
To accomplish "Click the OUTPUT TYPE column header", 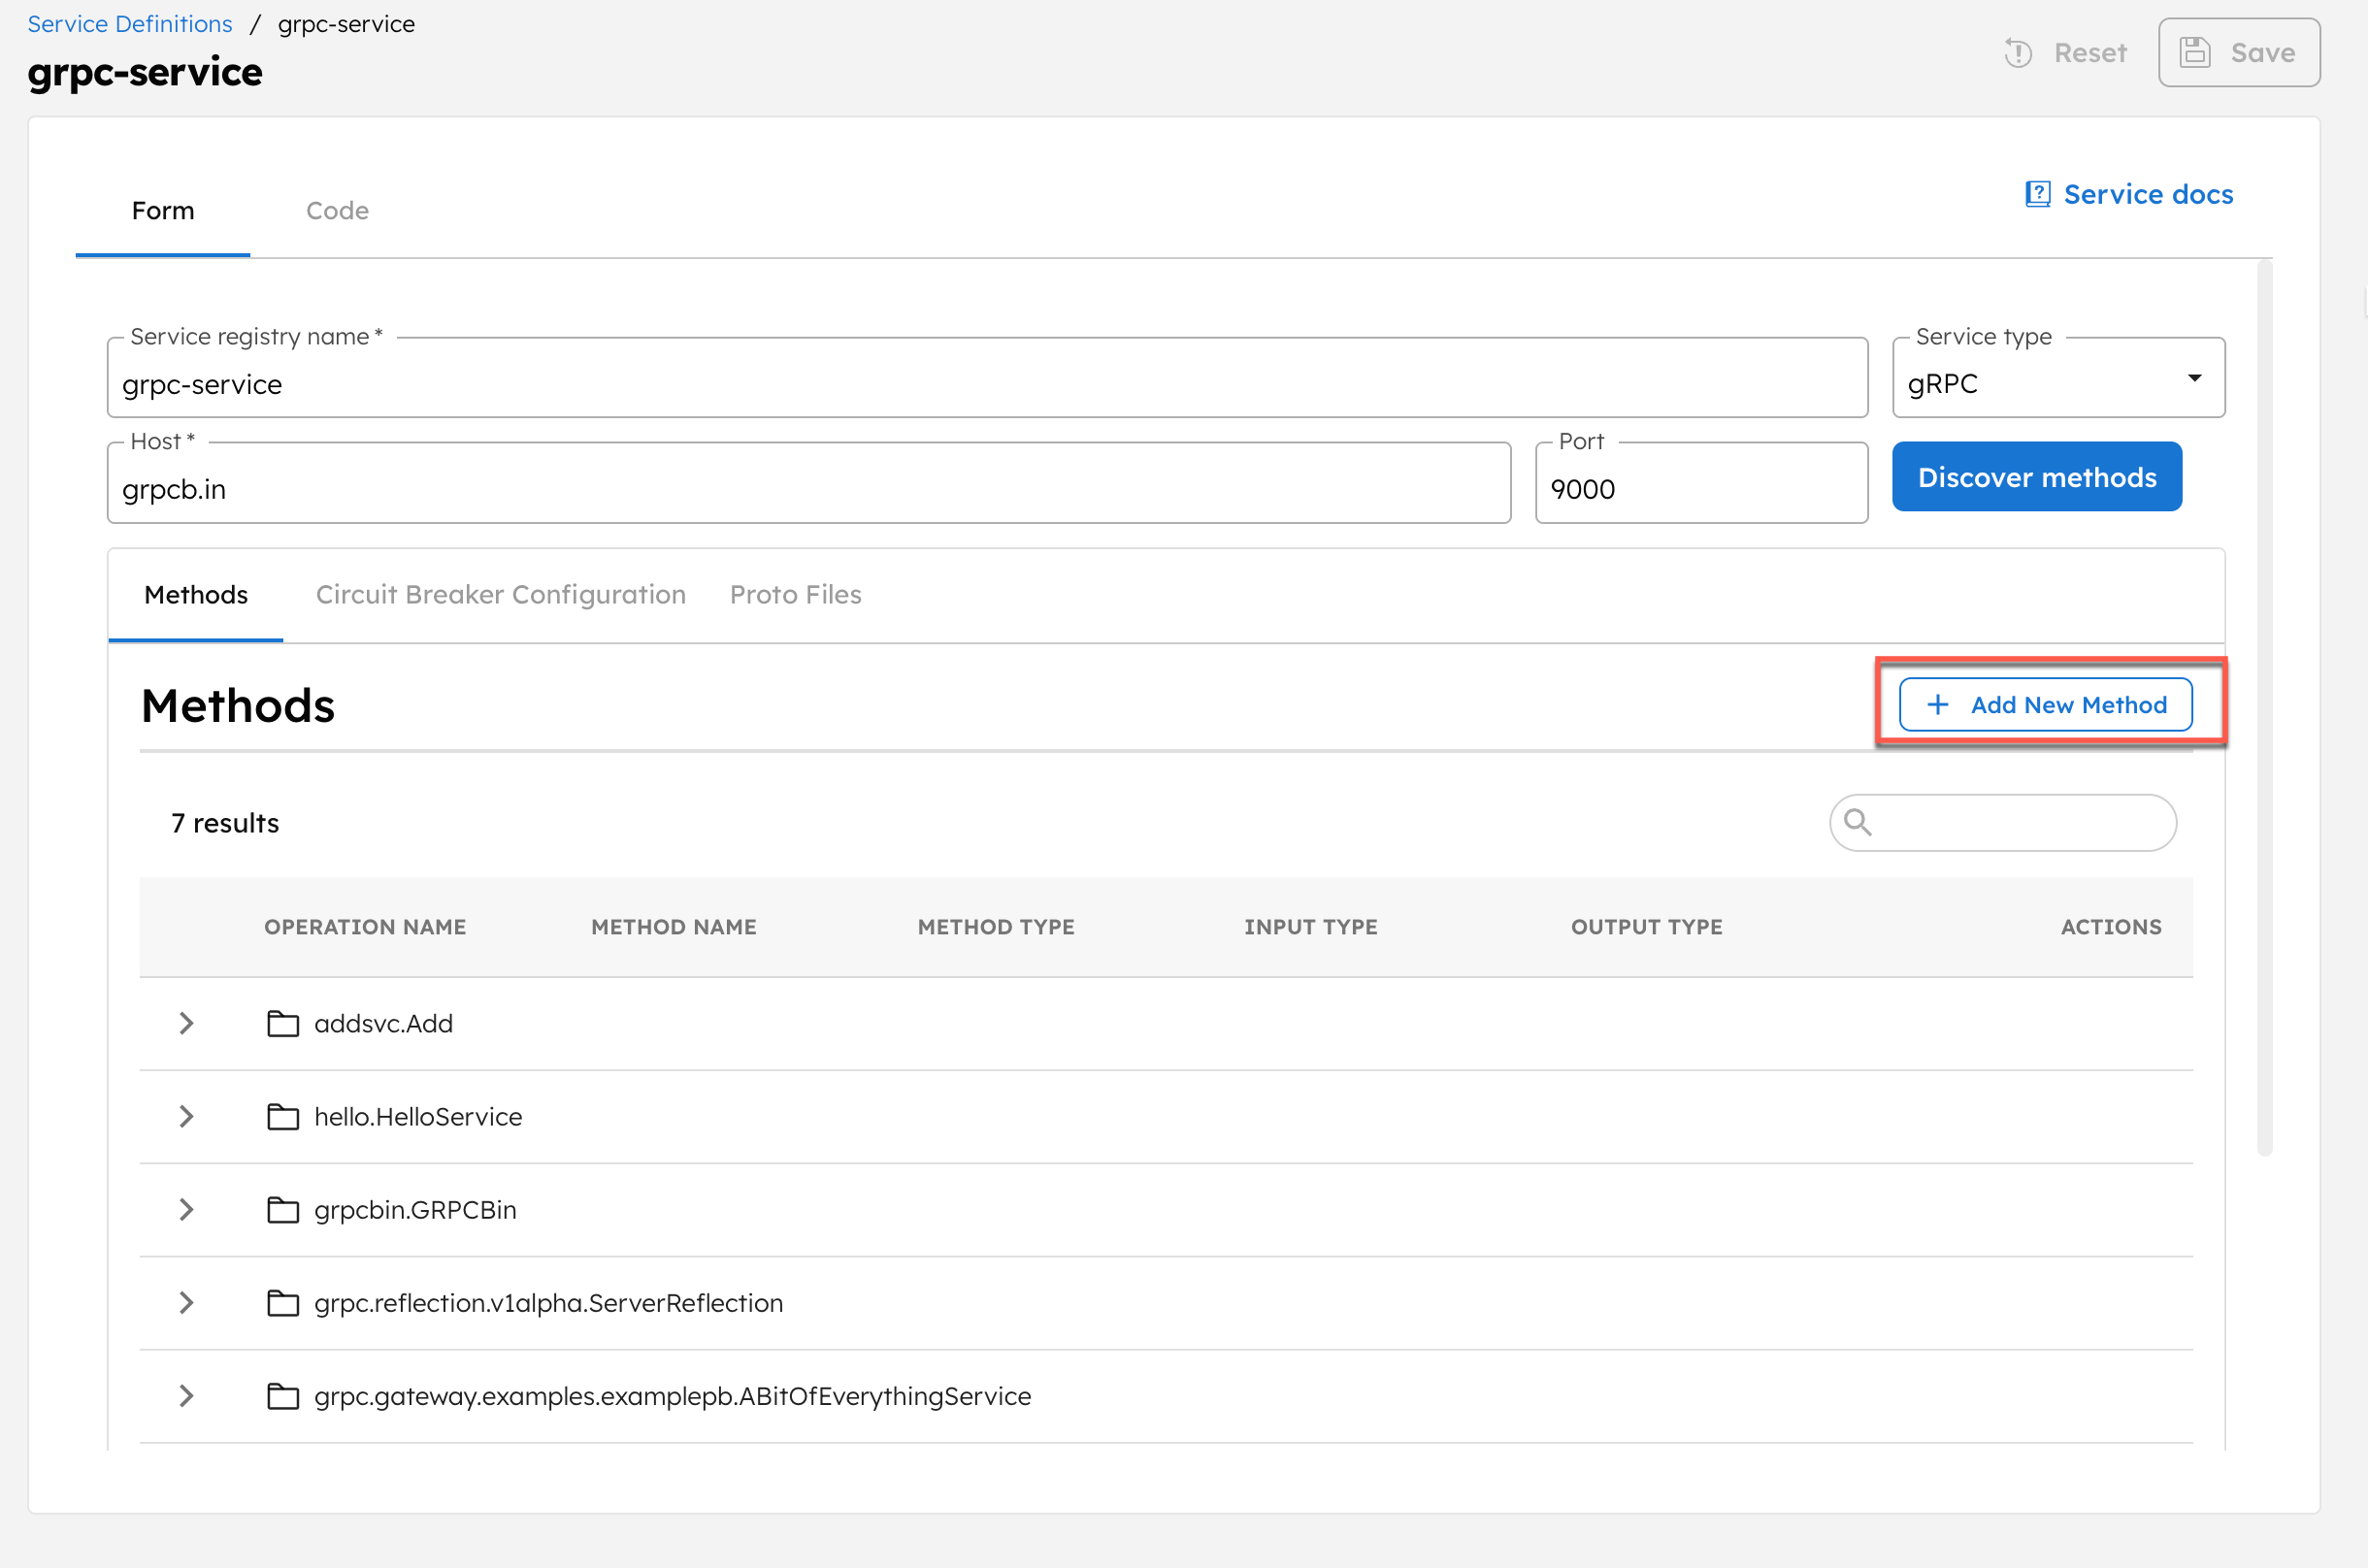I will click(1647, 927).
